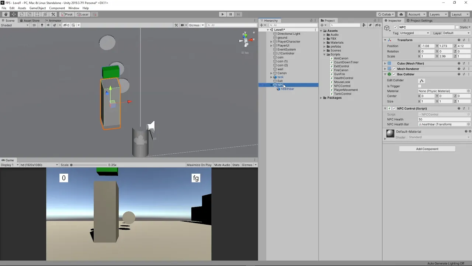
Task: Open the Shaded draw mode dropdown
Action: (15, 25)
